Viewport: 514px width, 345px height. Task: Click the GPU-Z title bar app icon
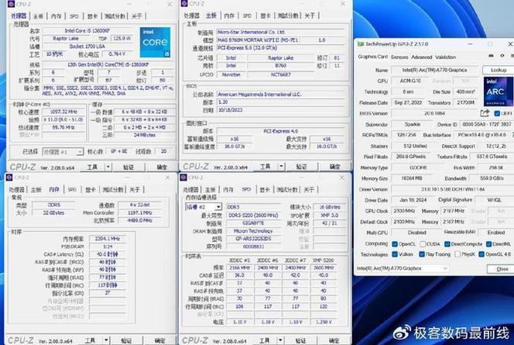(x=360, y=45)
